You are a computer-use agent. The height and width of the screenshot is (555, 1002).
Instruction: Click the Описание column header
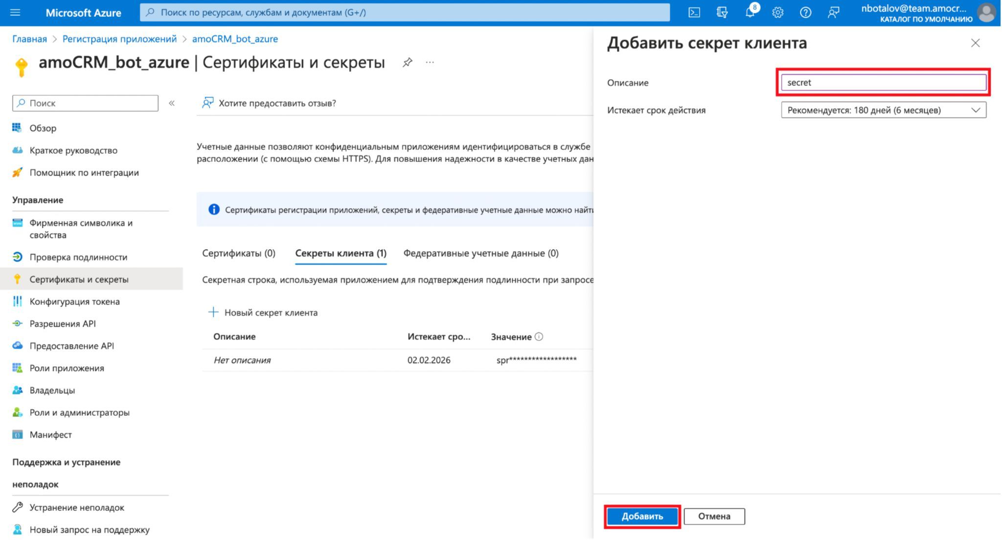[234, 336]
